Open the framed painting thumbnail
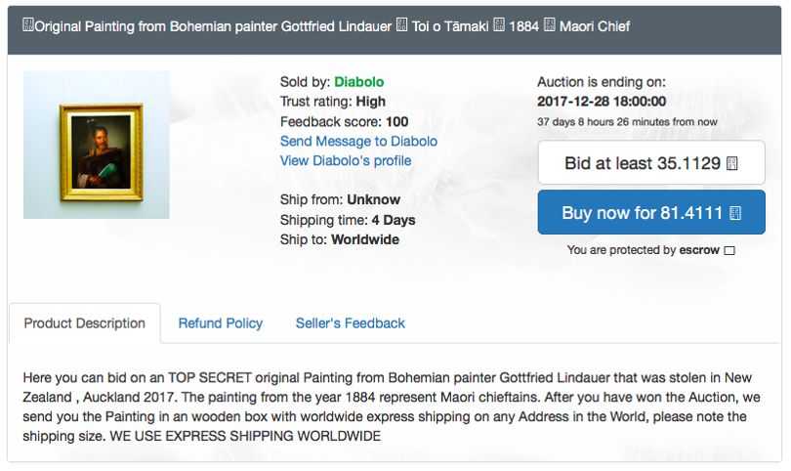The image size is (791, 471). 96,145
